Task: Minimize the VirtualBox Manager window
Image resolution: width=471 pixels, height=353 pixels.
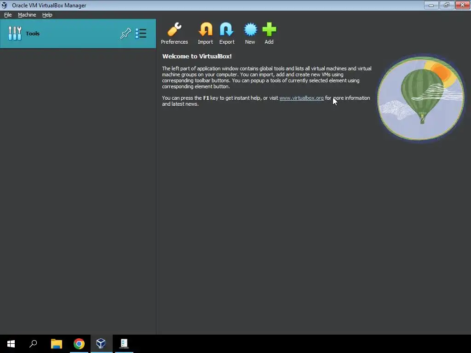Action: [x=431, y=5]
